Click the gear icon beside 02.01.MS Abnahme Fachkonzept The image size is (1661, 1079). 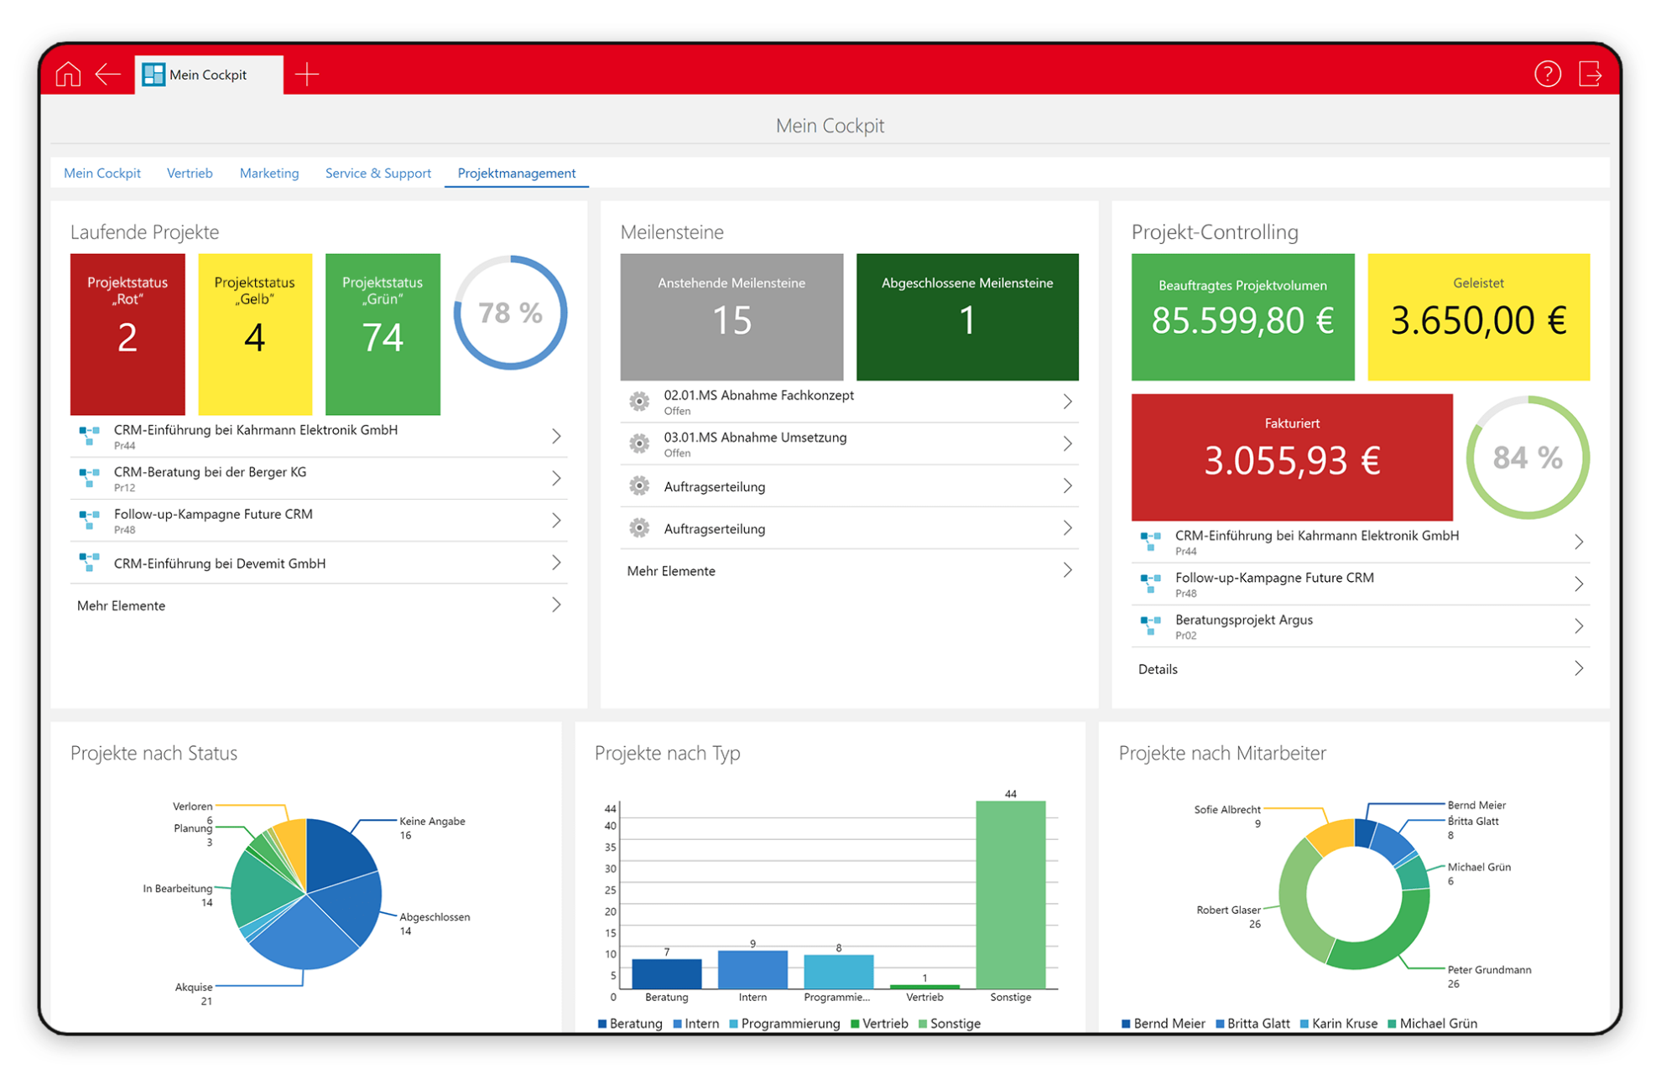641,402
